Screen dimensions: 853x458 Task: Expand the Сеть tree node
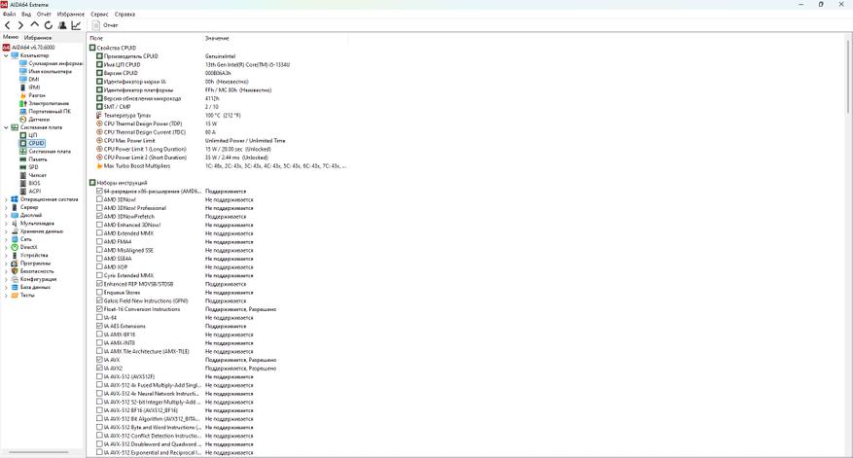point(6,239)
